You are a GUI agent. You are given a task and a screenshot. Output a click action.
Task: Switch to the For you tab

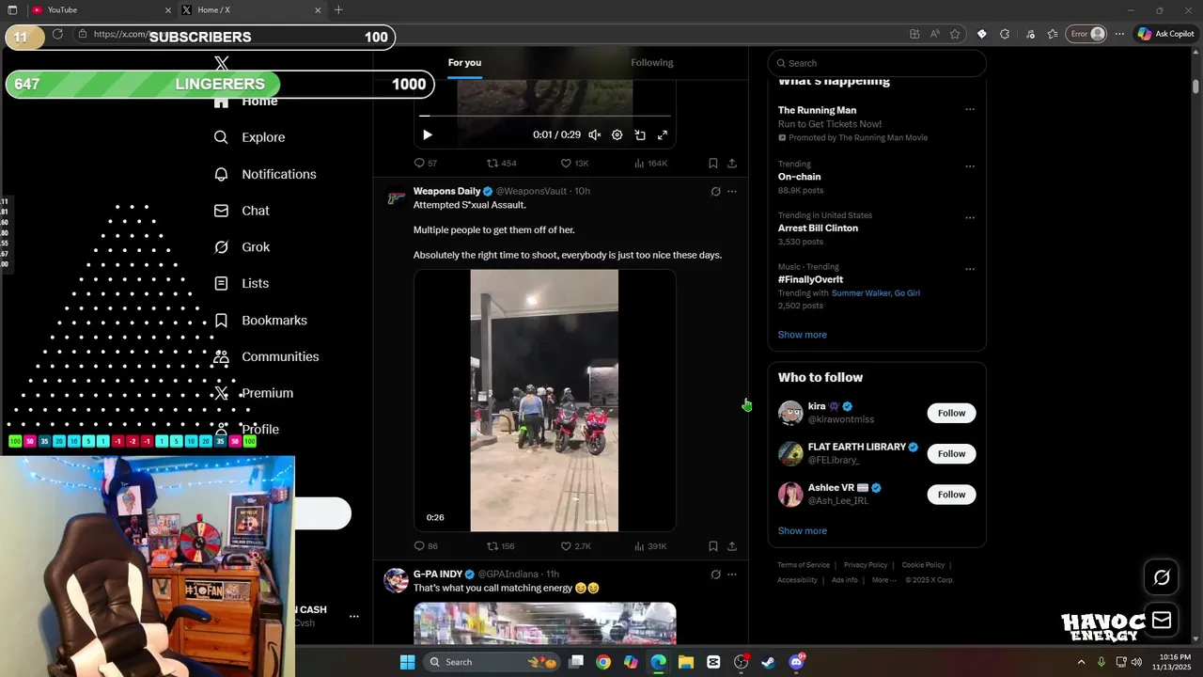click(464, 63)
